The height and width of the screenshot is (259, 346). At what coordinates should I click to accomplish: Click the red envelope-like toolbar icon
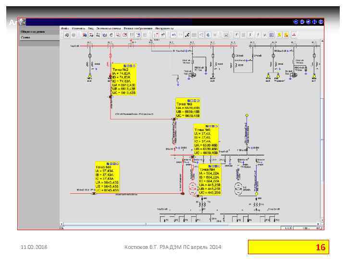click(x=124, y=35)
